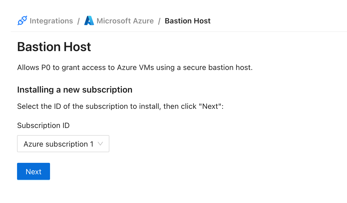The image size is (347, 203).
Task: Go back to Integrations breadcrumb
Action: click(51, 21)
